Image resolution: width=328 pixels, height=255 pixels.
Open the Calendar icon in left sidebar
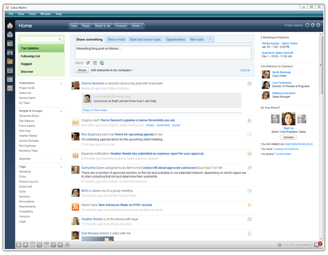(10, 44)
